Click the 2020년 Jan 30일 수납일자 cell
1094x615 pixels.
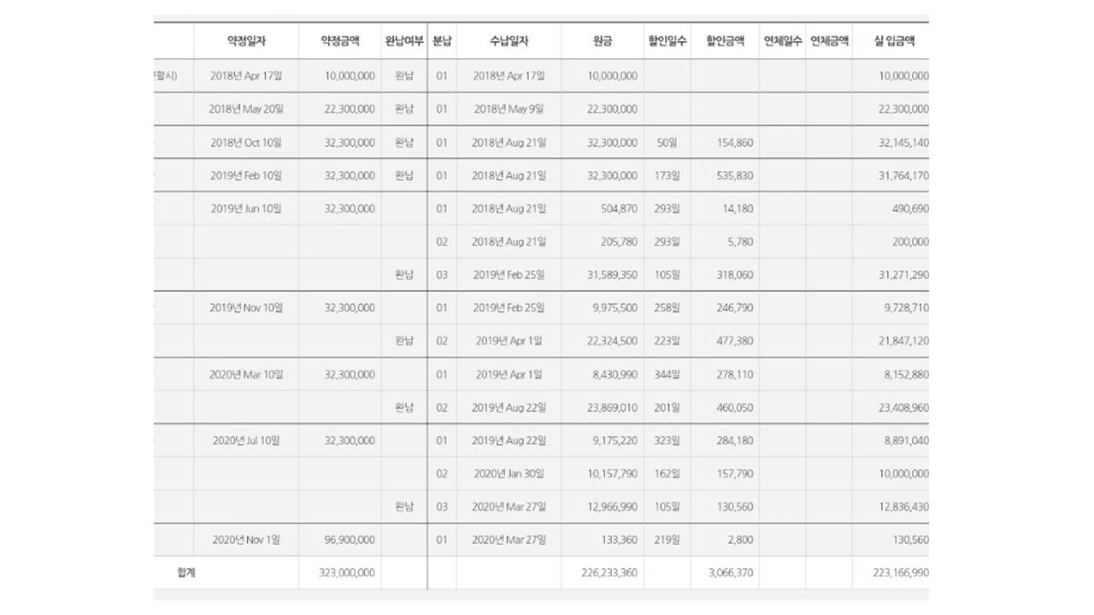click(x=509, y=473)
